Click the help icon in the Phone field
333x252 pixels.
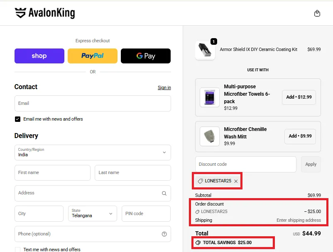(165, 234)
